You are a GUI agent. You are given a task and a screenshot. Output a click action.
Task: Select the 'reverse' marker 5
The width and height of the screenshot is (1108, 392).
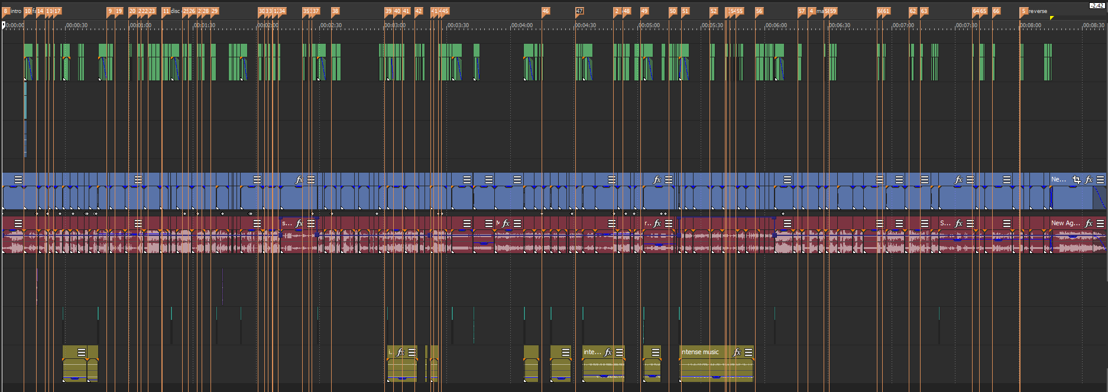(x=1024, y=11)
